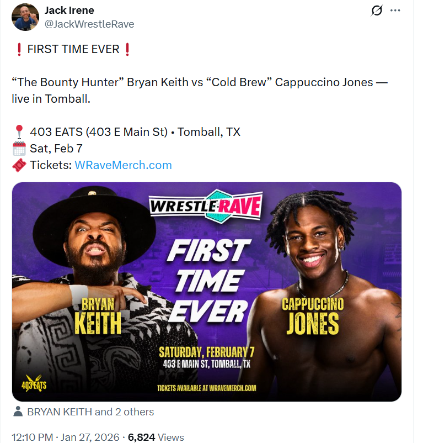
Task: Click the calendar emoji before Sat, Feb 7
Action: tap(19, 149)
